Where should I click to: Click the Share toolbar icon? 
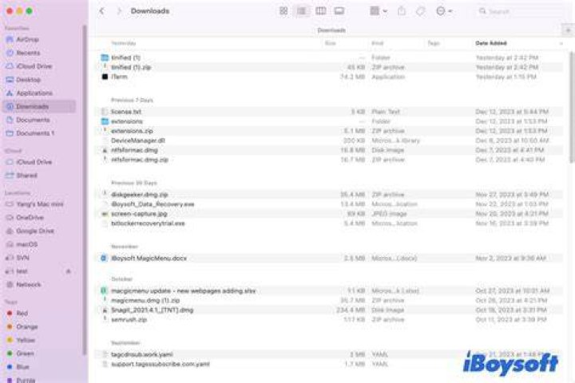point(402,11)
